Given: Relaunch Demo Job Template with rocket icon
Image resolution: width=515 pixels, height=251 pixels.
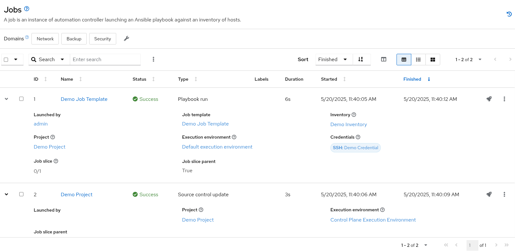Looking at the screenshot, I should click(x=489, y=99).
